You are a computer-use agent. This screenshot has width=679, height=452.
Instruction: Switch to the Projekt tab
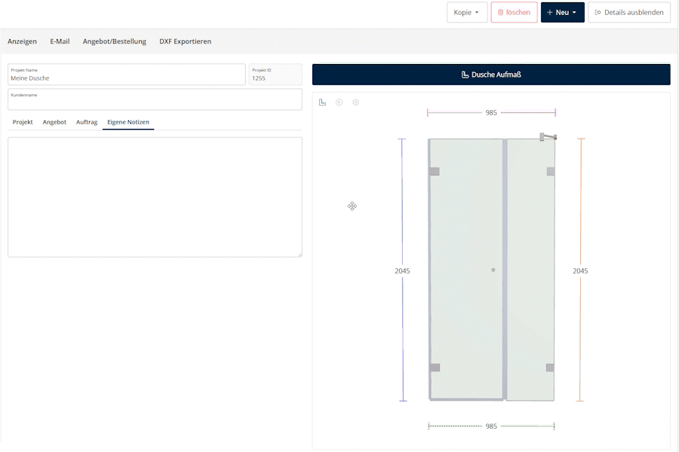(x=23, y=122)
